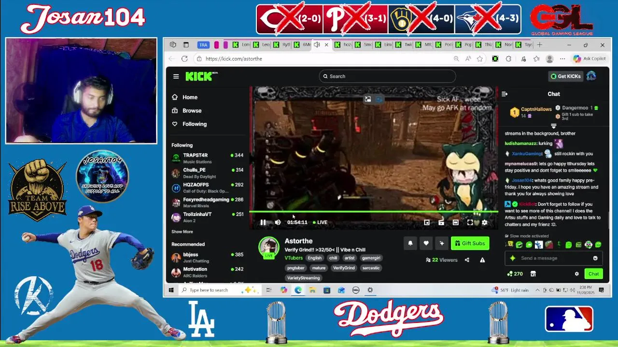The height and width of the screenshot is (347, 618).
Task: Select the VerifyGrind stream tag
Action: tap(344, 268)
